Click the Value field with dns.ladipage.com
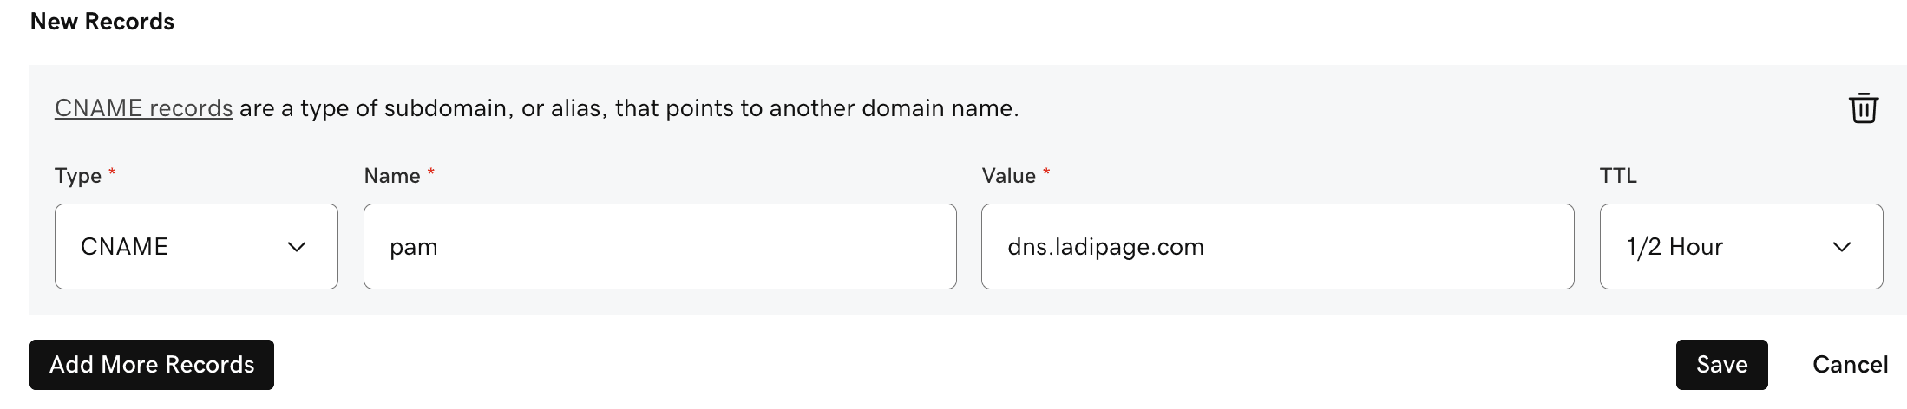The image size is (1907, 409). 1277,247
